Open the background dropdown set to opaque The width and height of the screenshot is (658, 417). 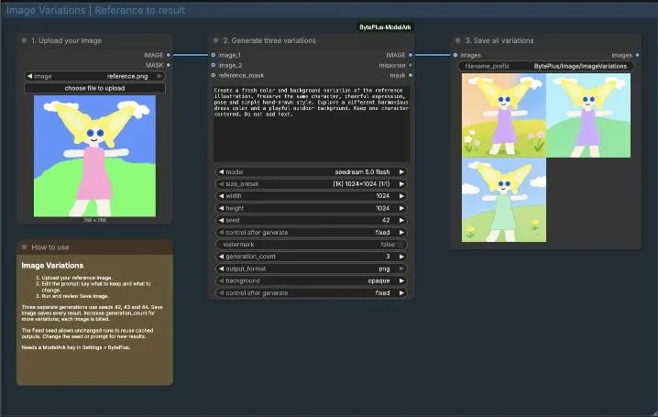coord(312,280)
